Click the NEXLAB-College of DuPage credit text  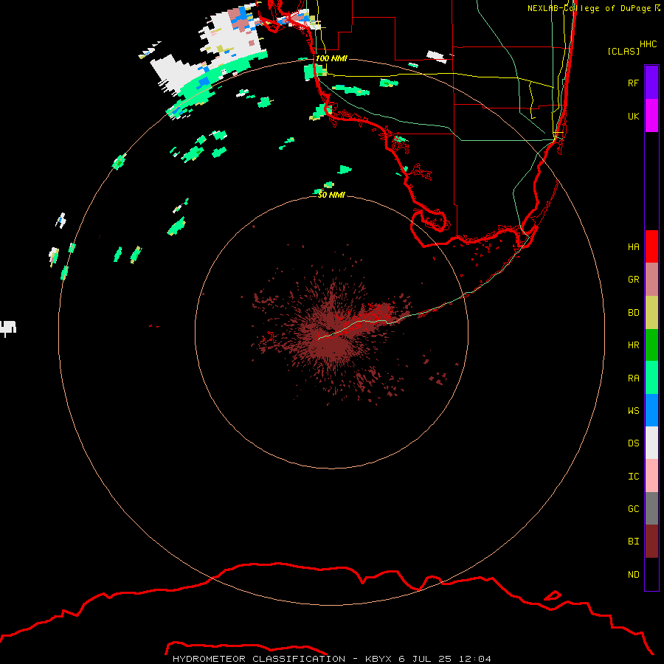coord(589,8)
